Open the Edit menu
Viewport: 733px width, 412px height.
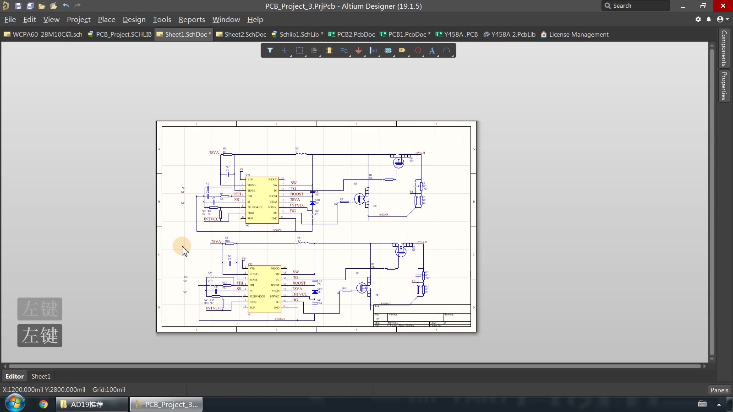(x=29, y=19)
